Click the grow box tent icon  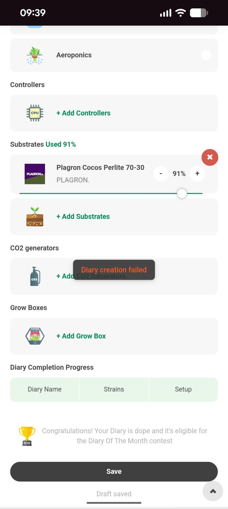(35, 336)
